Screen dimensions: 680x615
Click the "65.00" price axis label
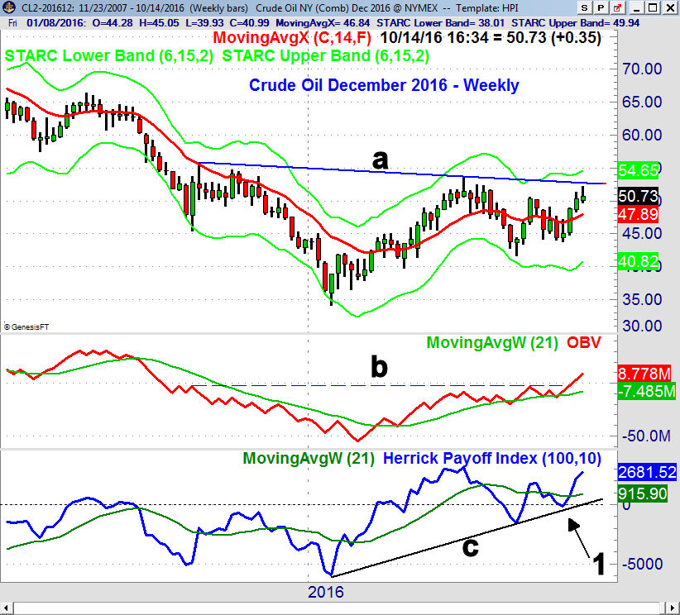point(642,102)
